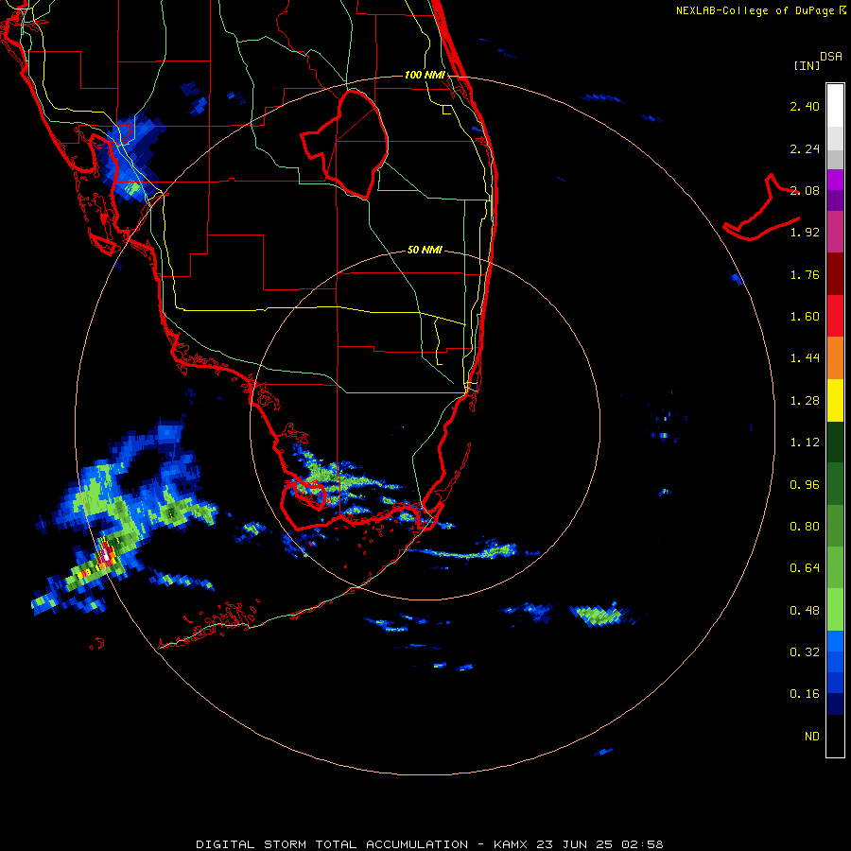851x851 pixels.
Task: Select the 0.64 legend value
Action: [805, 568]
